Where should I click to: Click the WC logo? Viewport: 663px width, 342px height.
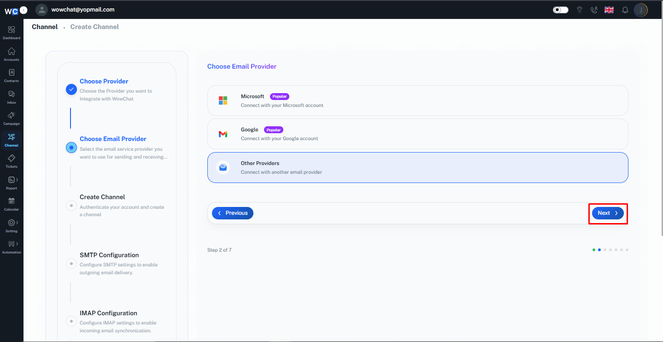click(11, 11)
